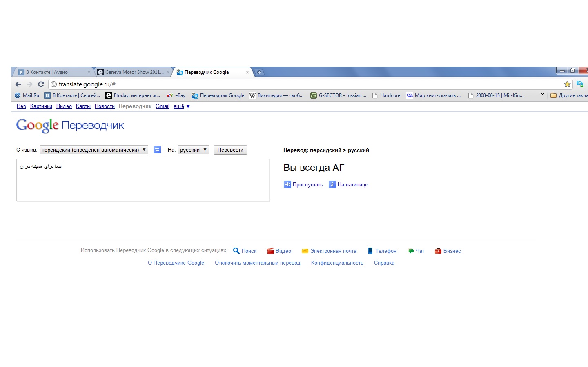Open Etoday bookmark
Image resolution: width=588 pixels, height=367 pixels.
pos(133,95)
